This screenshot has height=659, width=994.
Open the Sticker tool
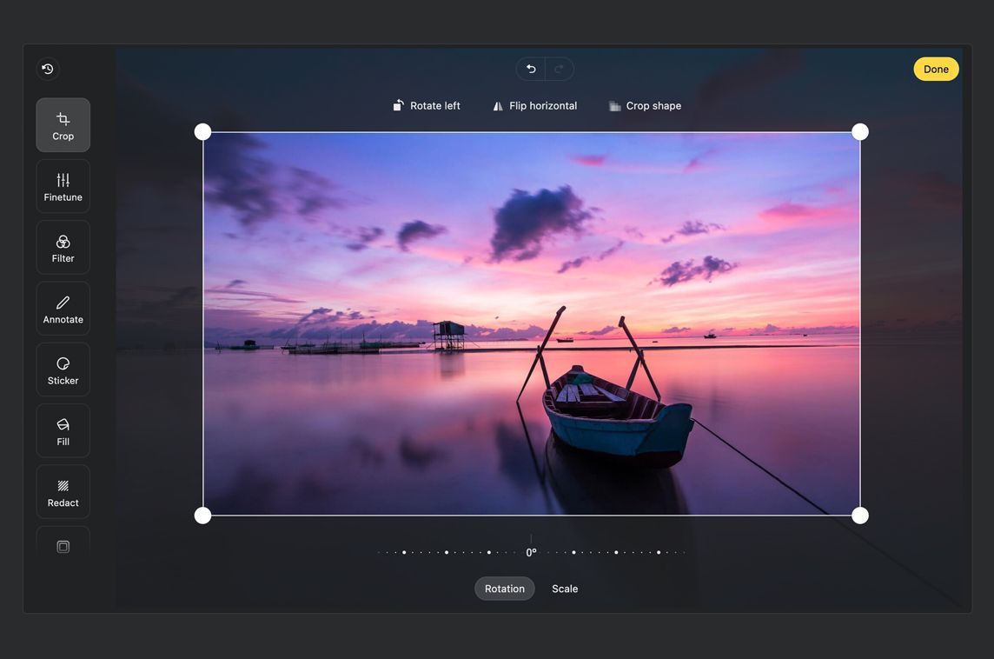pyautogui.click(x=63, y=369)
